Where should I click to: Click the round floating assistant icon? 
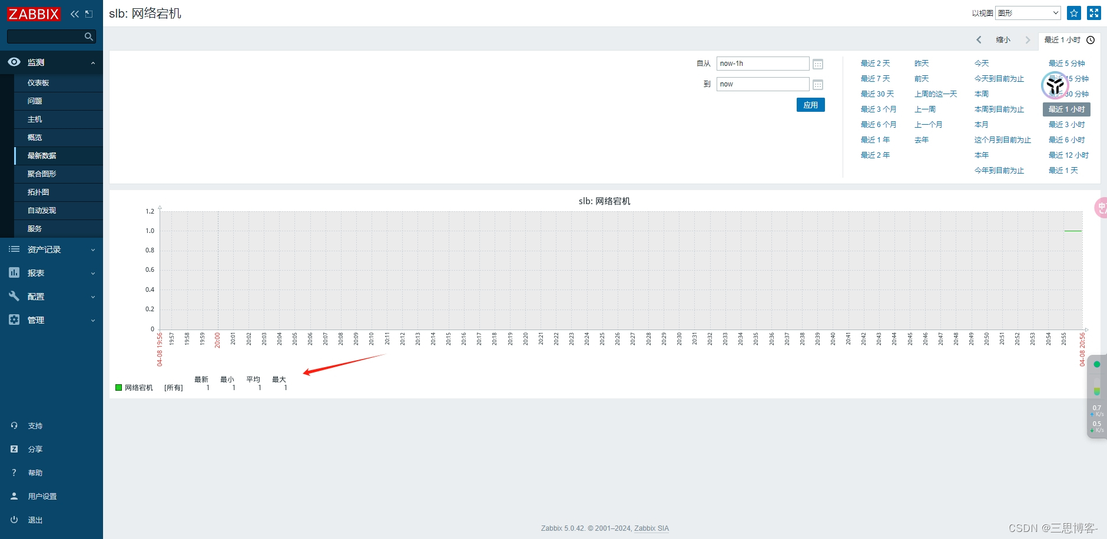(x=1055, y=86)
